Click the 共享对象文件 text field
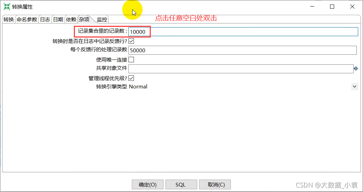 (241, 69)
